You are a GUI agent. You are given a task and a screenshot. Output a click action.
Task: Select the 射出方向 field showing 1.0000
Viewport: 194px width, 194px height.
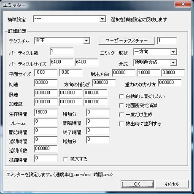(x=148, y=73)
